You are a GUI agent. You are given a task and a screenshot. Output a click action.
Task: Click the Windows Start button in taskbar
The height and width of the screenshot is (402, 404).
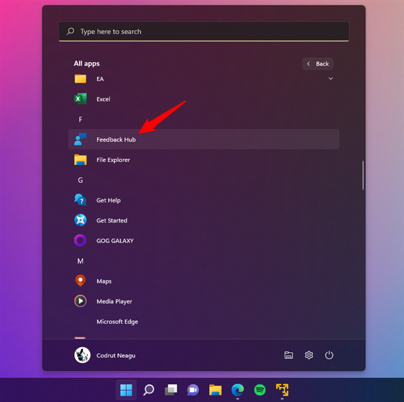point(126,390)
